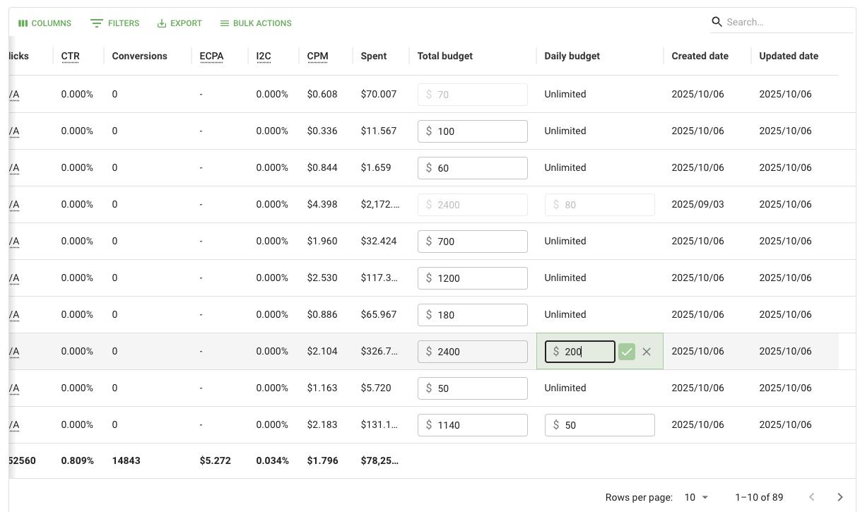This screenshot has width=860, height=512.
Task: Sort by the Created date column
Action: click(700, 56)
